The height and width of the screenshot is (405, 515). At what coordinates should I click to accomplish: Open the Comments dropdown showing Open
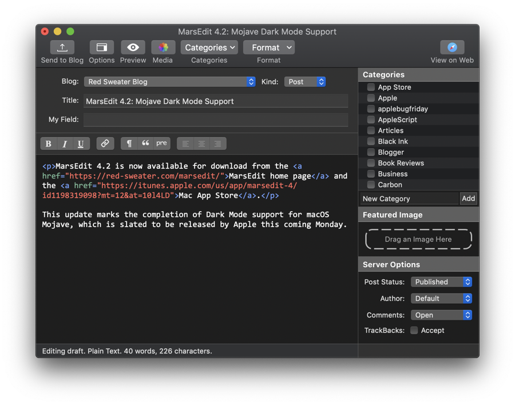(441, 315)
